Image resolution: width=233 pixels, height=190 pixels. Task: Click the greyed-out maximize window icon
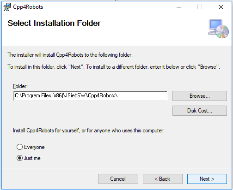200,7
